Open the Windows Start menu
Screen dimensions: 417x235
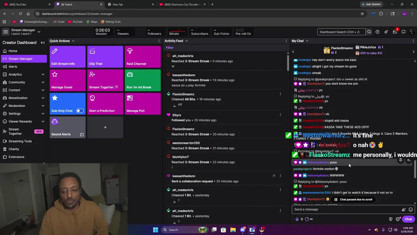[155, 230]
